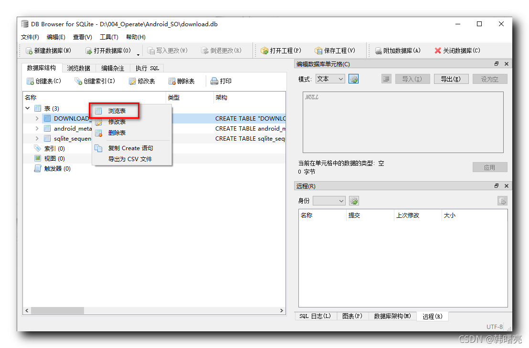Float the Edit Database Cell panel

coord(496,64)
